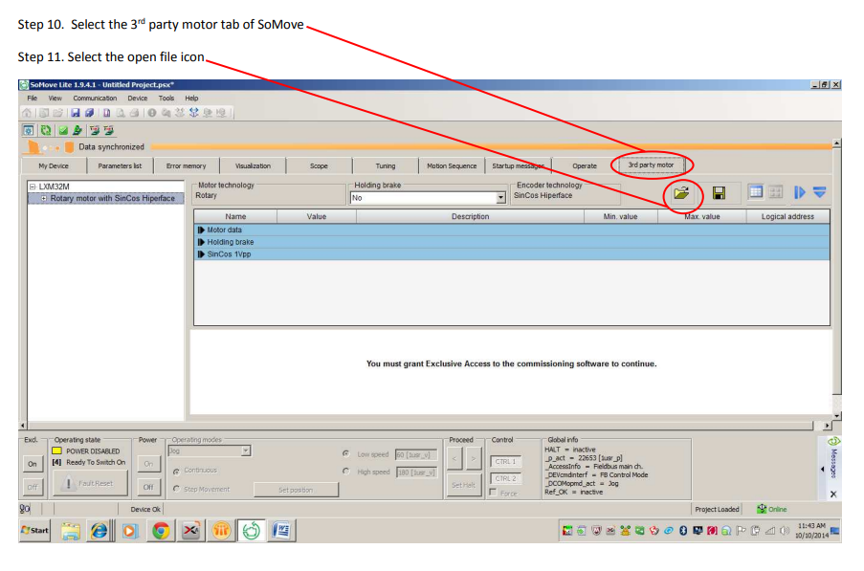Select the Low speed radio button
This screenshot has height=571, width=864.
[345, 454]
